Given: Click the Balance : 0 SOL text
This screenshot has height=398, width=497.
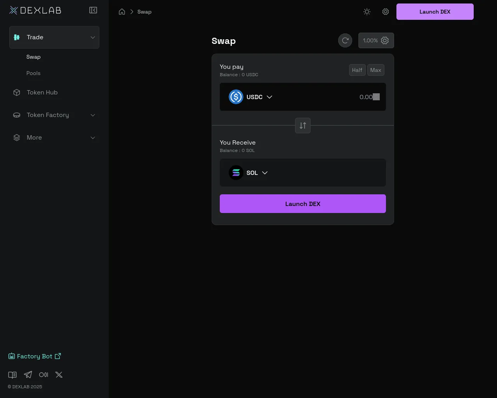Looking at the screenshot, I should tap(237, 150).
